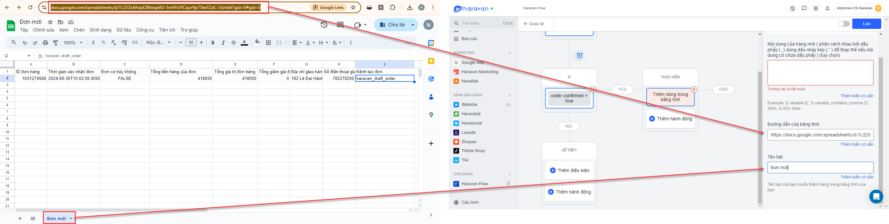This screenshot has width=889, height=224.
Task: Open the Haravan apps grid icon
Action: pyautogui.click(x=816, y=8)
